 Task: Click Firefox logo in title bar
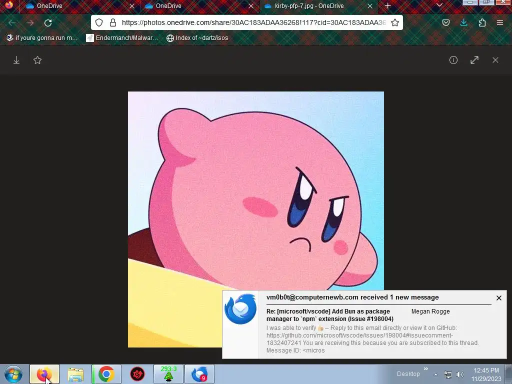click(x=9, y=5)
